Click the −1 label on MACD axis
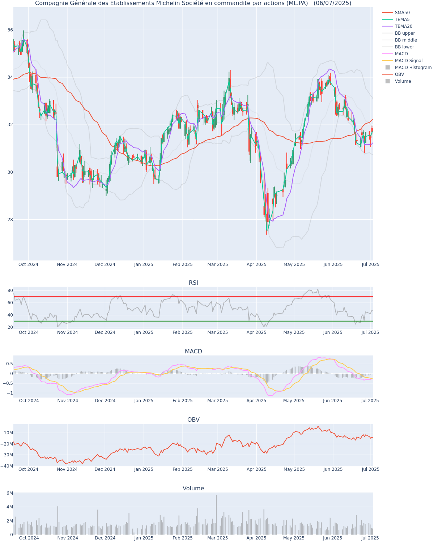 (x=9, y=393)
